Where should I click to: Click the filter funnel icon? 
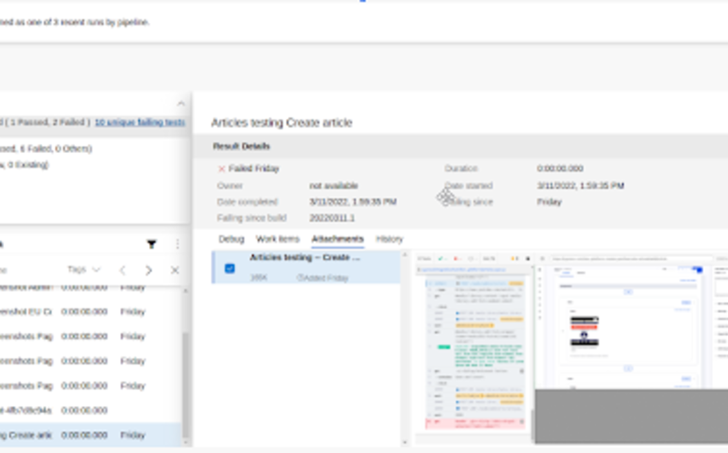151,244
